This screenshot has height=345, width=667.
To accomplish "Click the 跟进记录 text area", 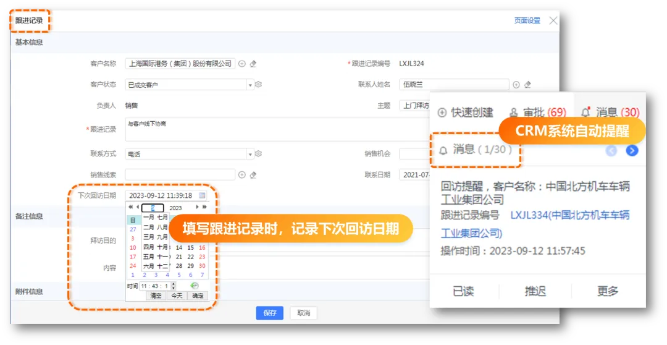I will 278,129.
